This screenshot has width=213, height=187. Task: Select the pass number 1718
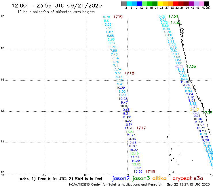[x=130, y=73]
